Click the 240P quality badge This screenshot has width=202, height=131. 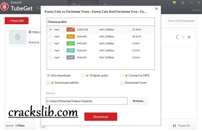click(x=71, y=50)
